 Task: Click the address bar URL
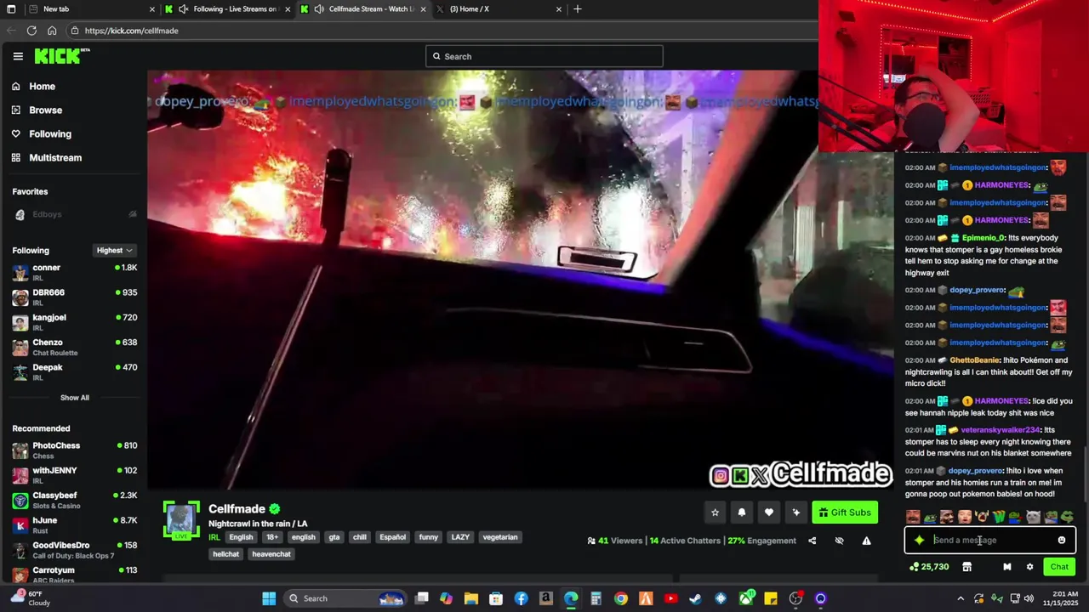click(131, 31)
